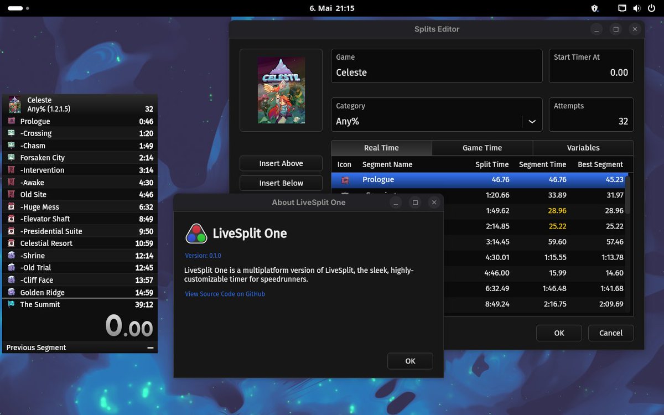Click the Golden Ridge time 14:59
Viewport: 664px width, 415px height.
click(x=144, y=292)
